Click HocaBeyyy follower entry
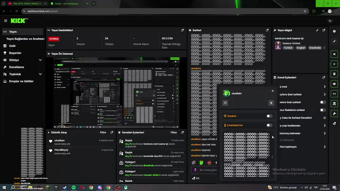Screen dimensions: 340x191 click(81, 151)
